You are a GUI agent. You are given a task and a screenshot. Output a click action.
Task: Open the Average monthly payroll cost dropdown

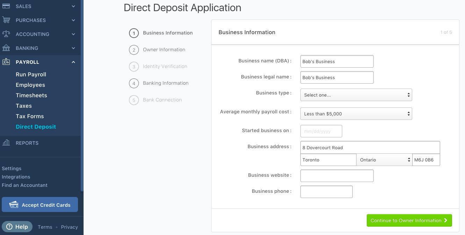pos(356,114)
